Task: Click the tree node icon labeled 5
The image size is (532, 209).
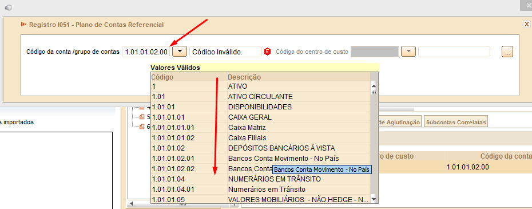Action: pos(142,117)
